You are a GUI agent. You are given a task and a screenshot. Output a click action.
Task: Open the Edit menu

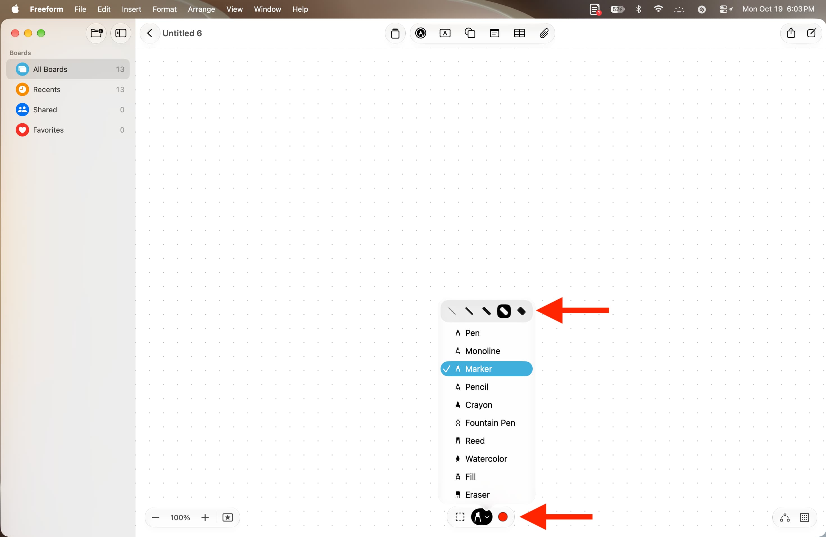coord(104,9)
